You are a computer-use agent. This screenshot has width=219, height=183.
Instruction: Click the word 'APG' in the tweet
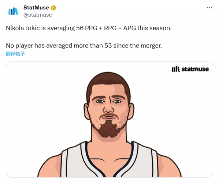click(x=130, y=28)
